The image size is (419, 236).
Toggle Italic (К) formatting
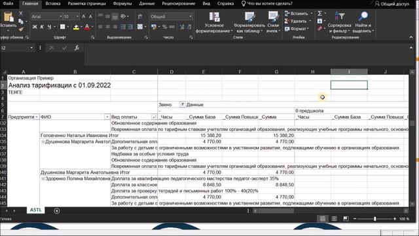42,27
